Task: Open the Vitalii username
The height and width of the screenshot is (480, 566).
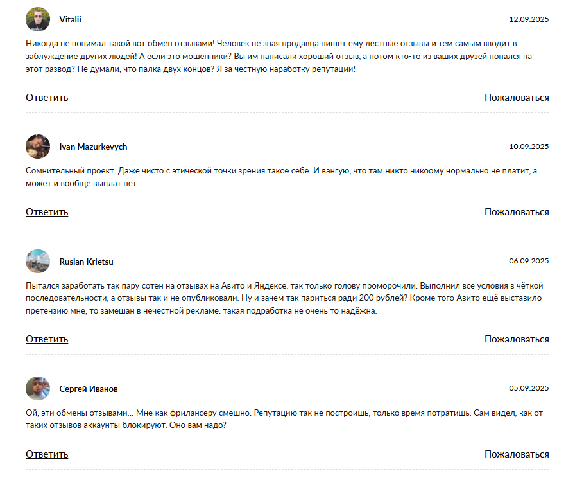Action: tap(71, 20)
